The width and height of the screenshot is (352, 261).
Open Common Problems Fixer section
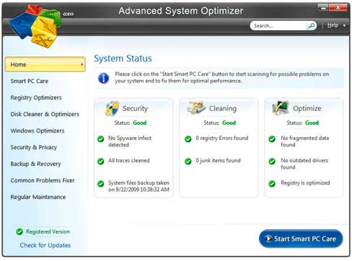[43, 180]
